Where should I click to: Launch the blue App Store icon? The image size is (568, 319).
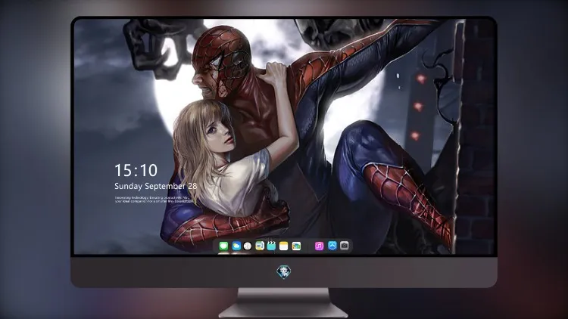(x=332, y=246)
